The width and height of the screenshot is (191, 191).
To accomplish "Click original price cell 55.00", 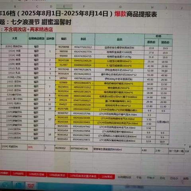I will (x=150, y=75).
